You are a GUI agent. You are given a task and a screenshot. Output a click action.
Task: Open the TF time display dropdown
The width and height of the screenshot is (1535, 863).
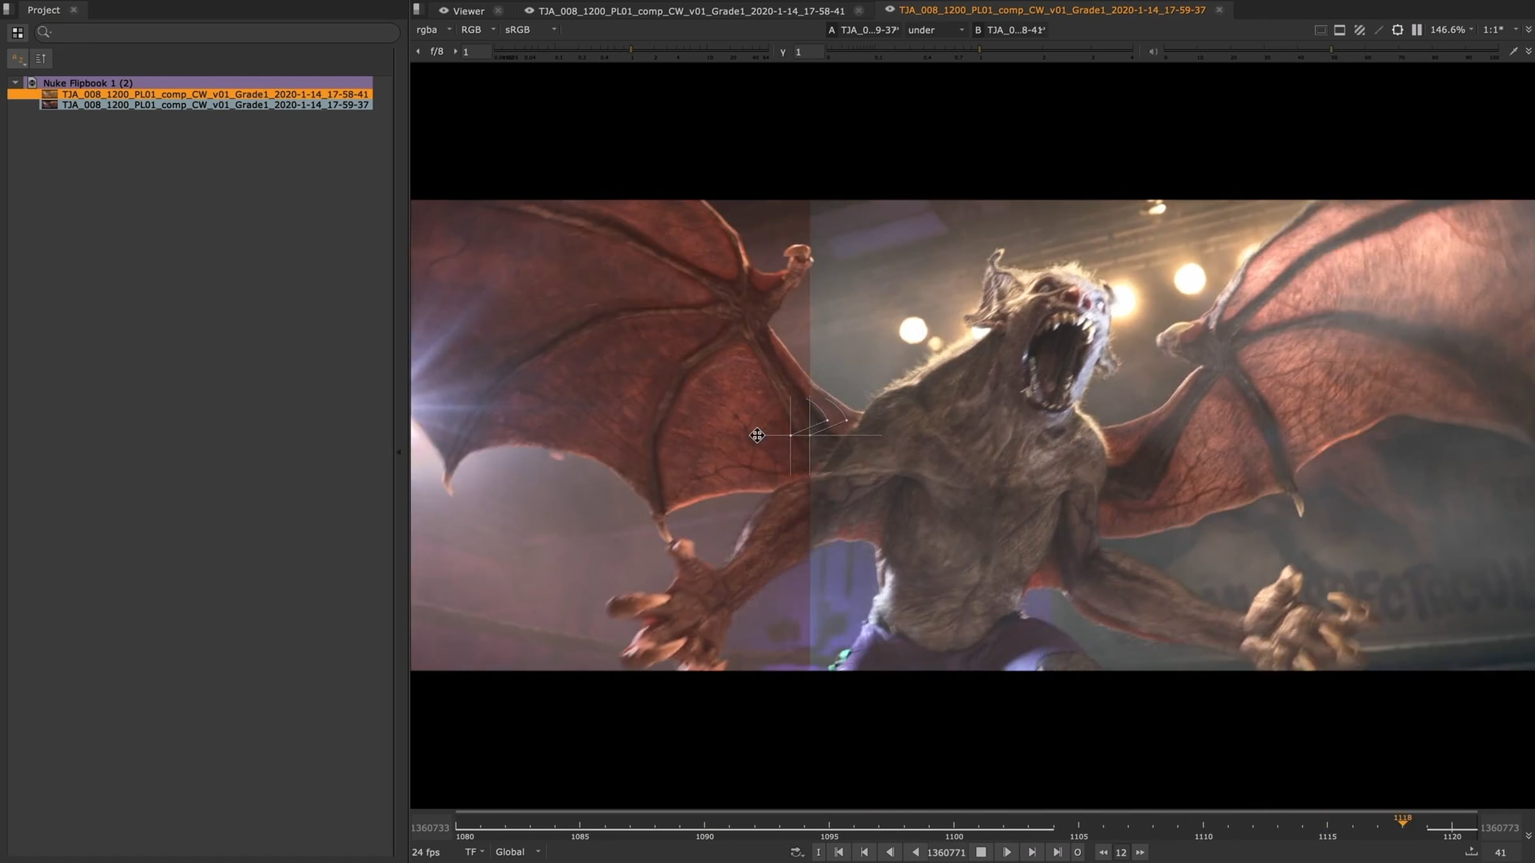tap(475, 852)
